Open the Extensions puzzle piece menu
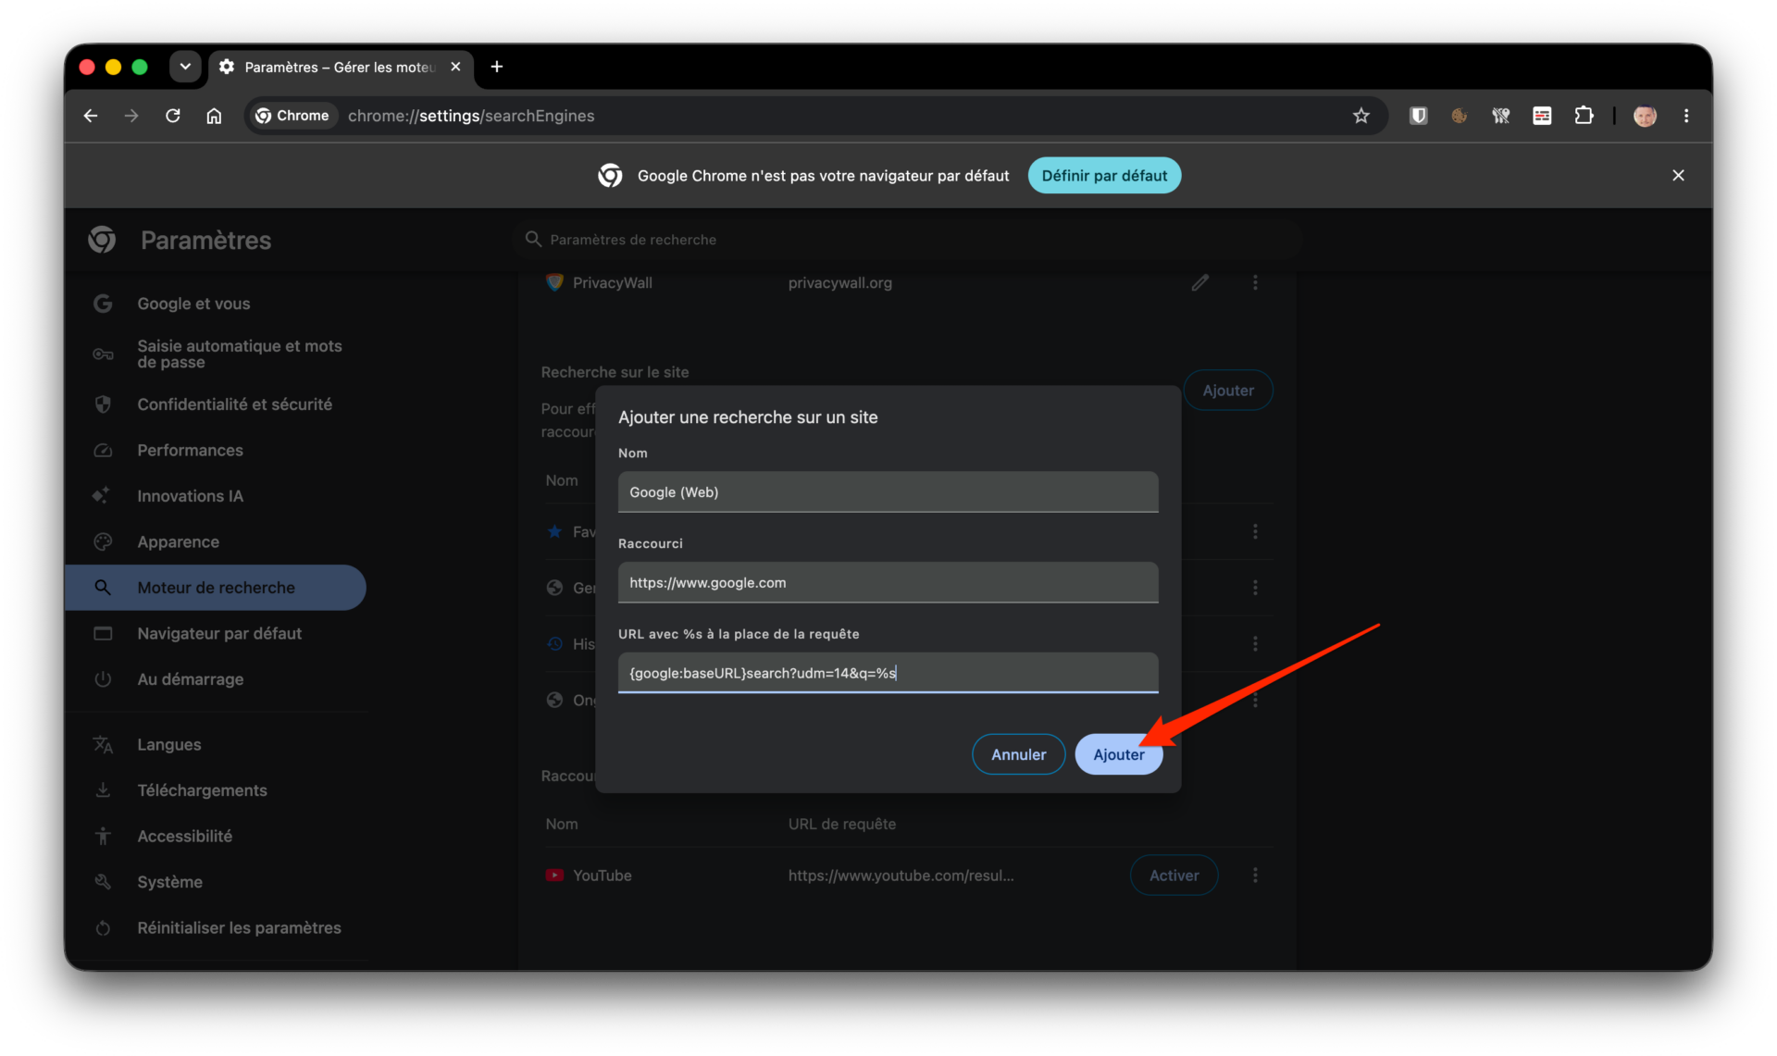Viewport: 1777px width, 1056px height. (1584, 116)
